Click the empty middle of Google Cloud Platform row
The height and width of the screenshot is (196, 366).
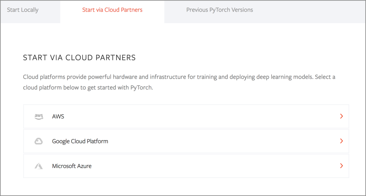[x=220, y=141]
